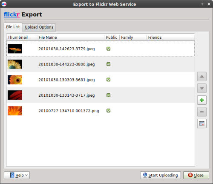Click the flickr logo link
The height and width of the screenshot is (184, 213).
tap(12, 14)
